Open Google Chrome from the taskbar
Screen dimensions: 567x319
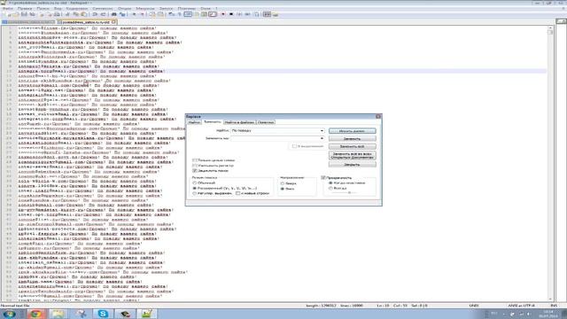click(x=35, y=314)
